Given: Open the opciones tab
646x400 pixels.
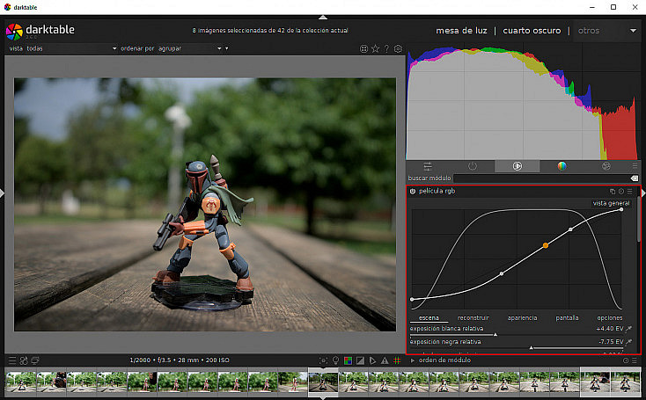Looking at the screenshot, I should (x=610, y=317).
